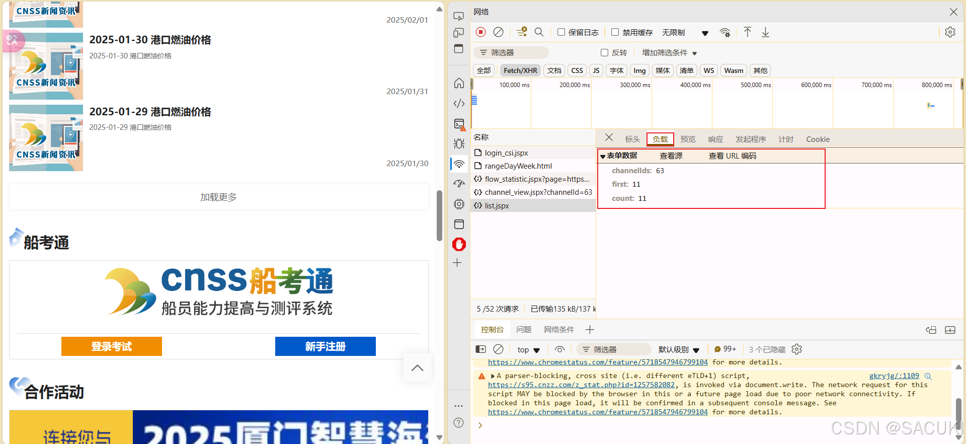Click blue 新手注册 button
The width and height of the screenshot is (966, 444).
pos(326,346)
